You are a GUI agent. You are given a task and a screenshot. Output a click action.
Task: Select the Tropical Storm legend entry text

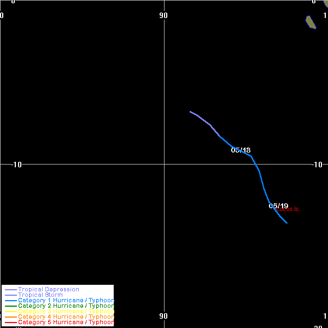tap(40, 295)
